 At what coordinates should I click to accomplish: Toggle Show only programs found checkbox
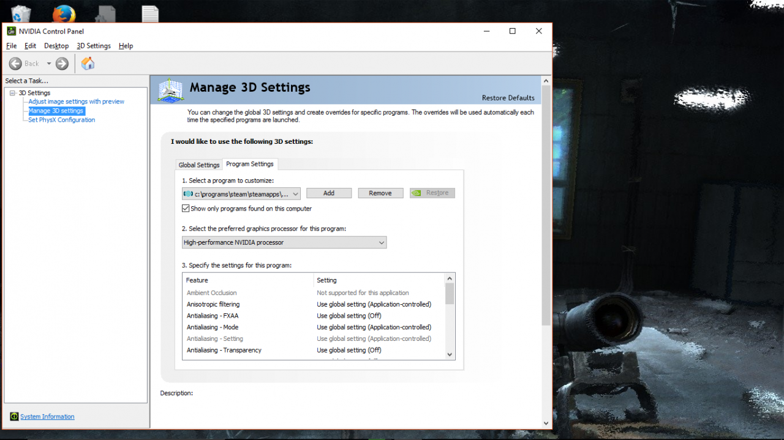click(186, 209)
